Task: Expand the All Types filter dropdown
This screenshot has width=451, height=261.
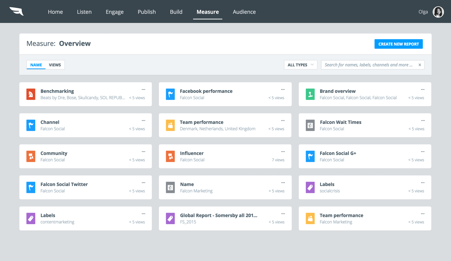Action: tap(301, 65)
